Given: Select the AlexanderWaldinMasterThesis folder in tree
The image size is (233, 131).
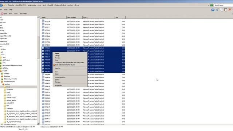Looking at the screenshot, I should 12,65.
